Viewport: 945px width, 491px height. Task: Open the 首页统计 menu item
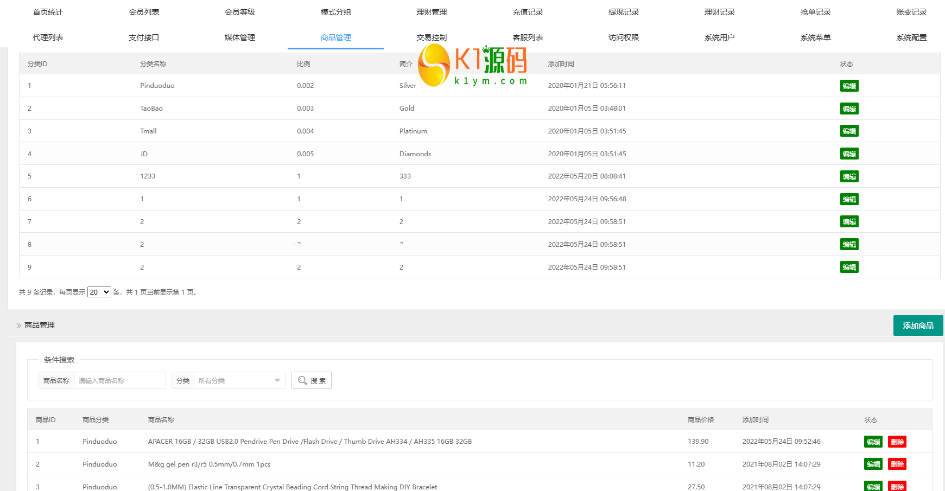coord(48,12)
